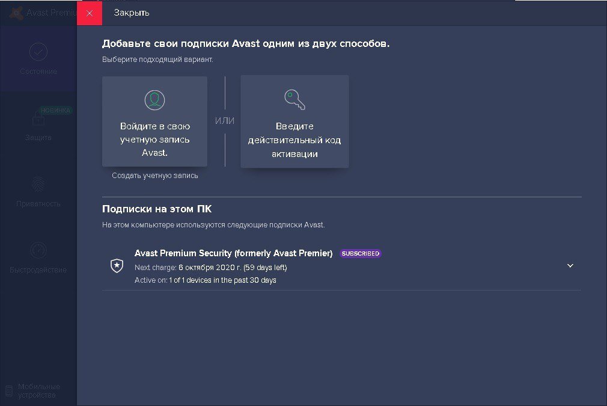The height and width of the screenshot is (406, 607).
Task: Click the НОВИНКА badge in sidebar
Action: pyautogui.click(x=56, y=111)
